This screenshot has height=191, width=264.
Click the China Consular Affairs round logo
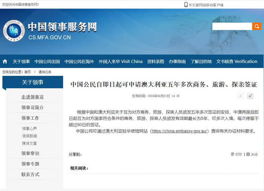(14, 31)
